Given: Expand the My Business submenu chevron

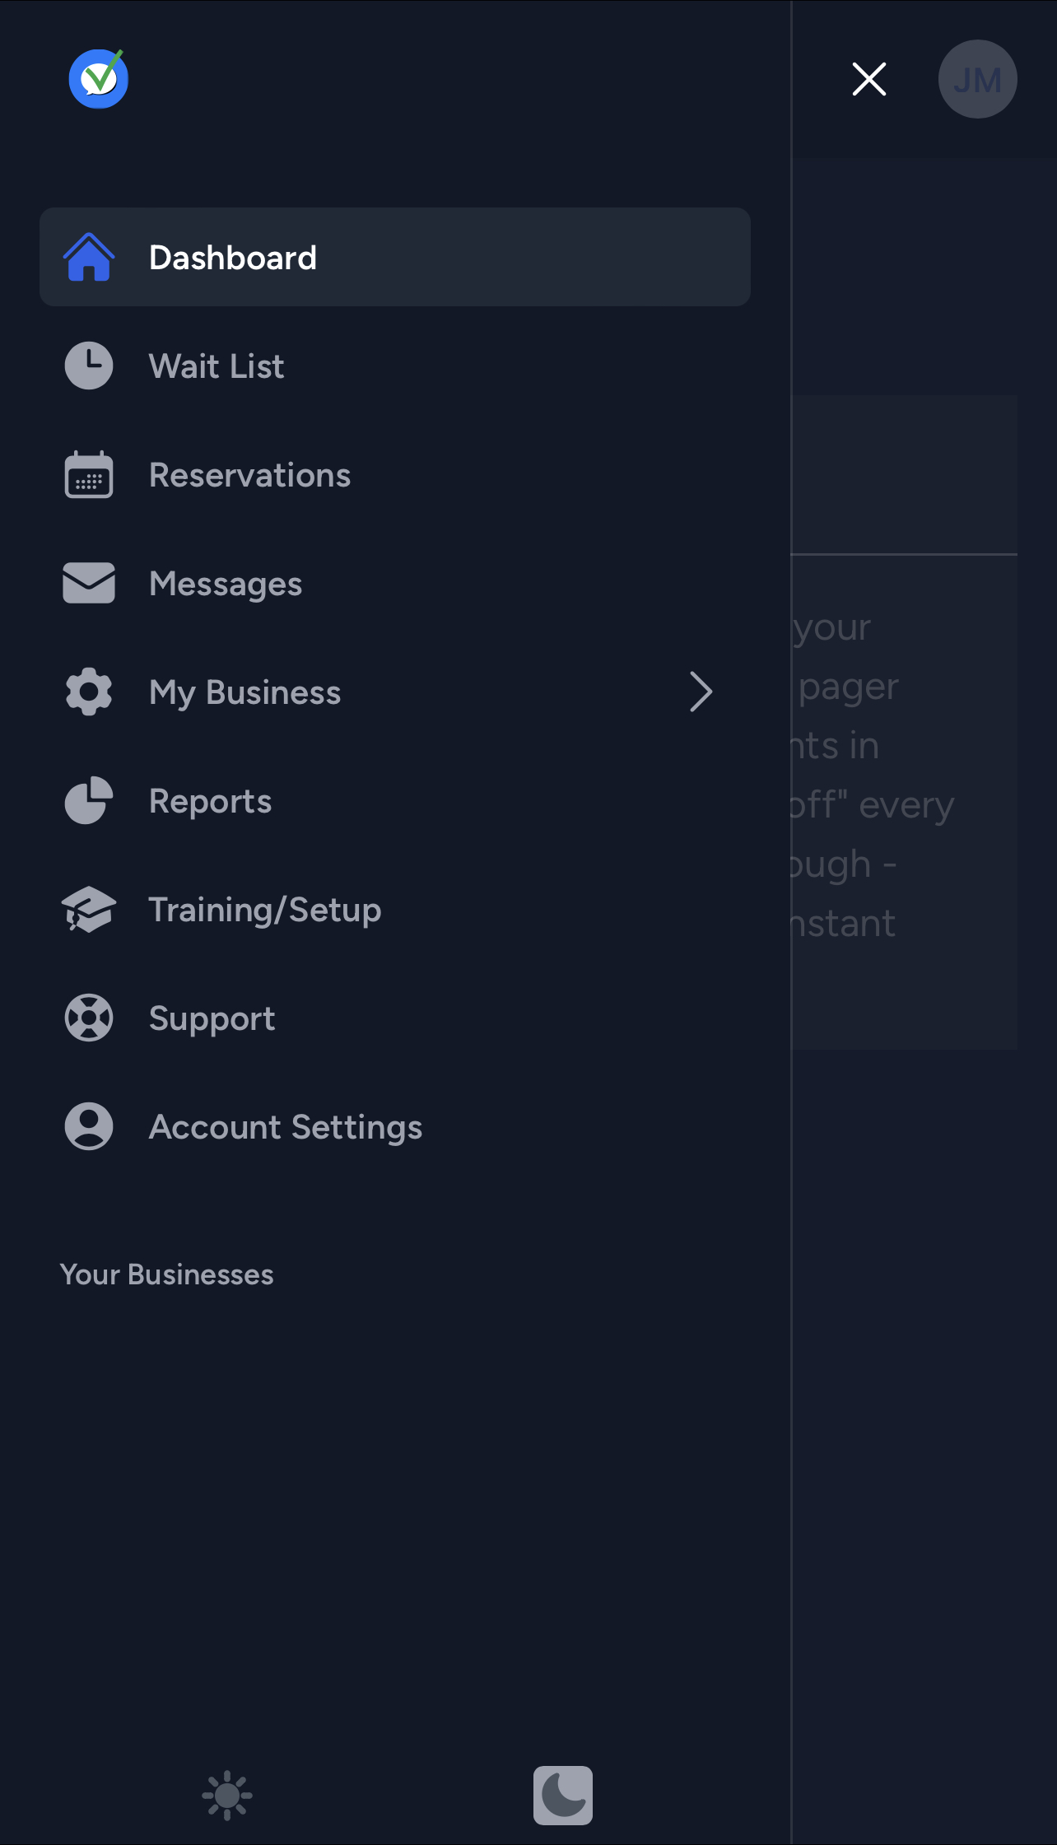Looking at the screenshot, I should (702, 692).
